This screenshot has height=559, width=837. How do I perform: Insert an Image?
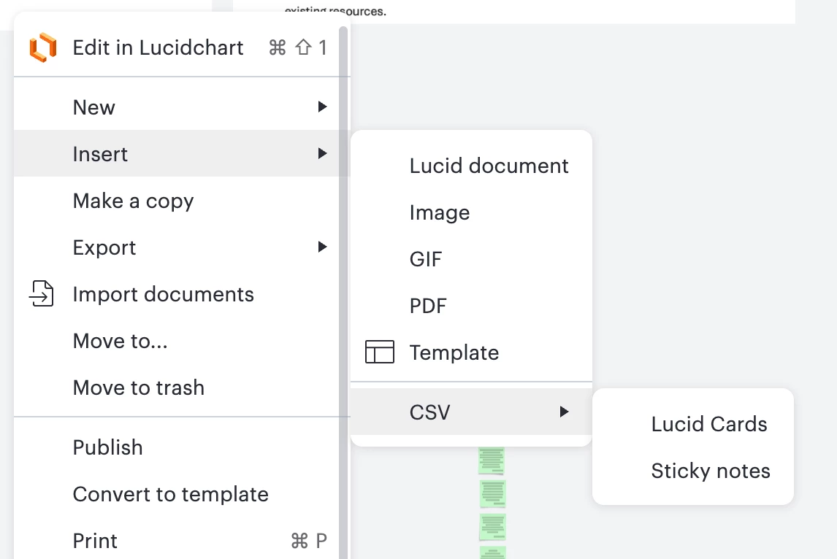(471, 212)
